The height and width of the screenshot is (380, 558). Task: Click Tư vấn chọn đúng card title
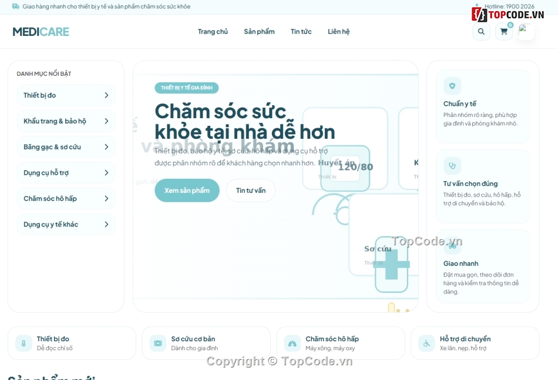tap(470, 184)
